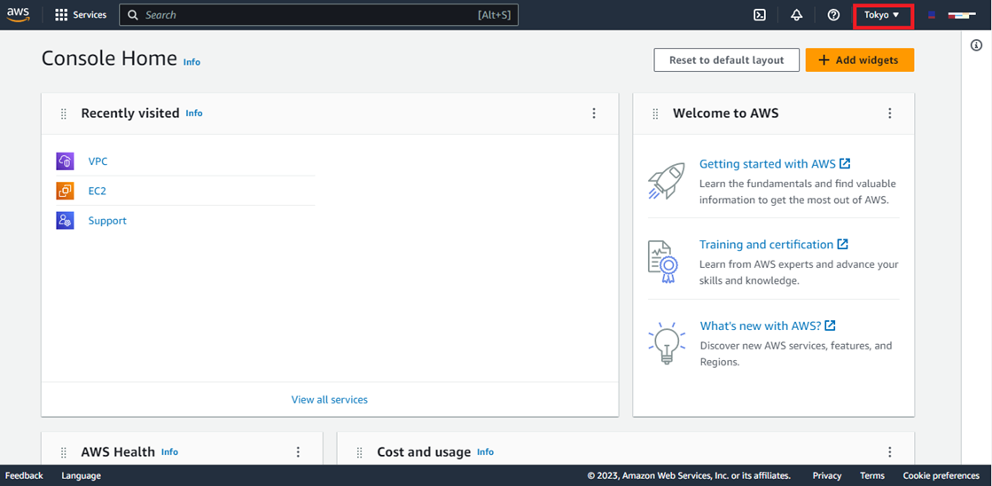Click Reset to default layout button
The height and width of the screenshot is (486, 992).
pyautogui.click(x=726, y=60)
